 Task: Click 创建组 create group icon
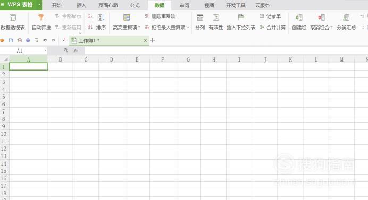(299, 18)
